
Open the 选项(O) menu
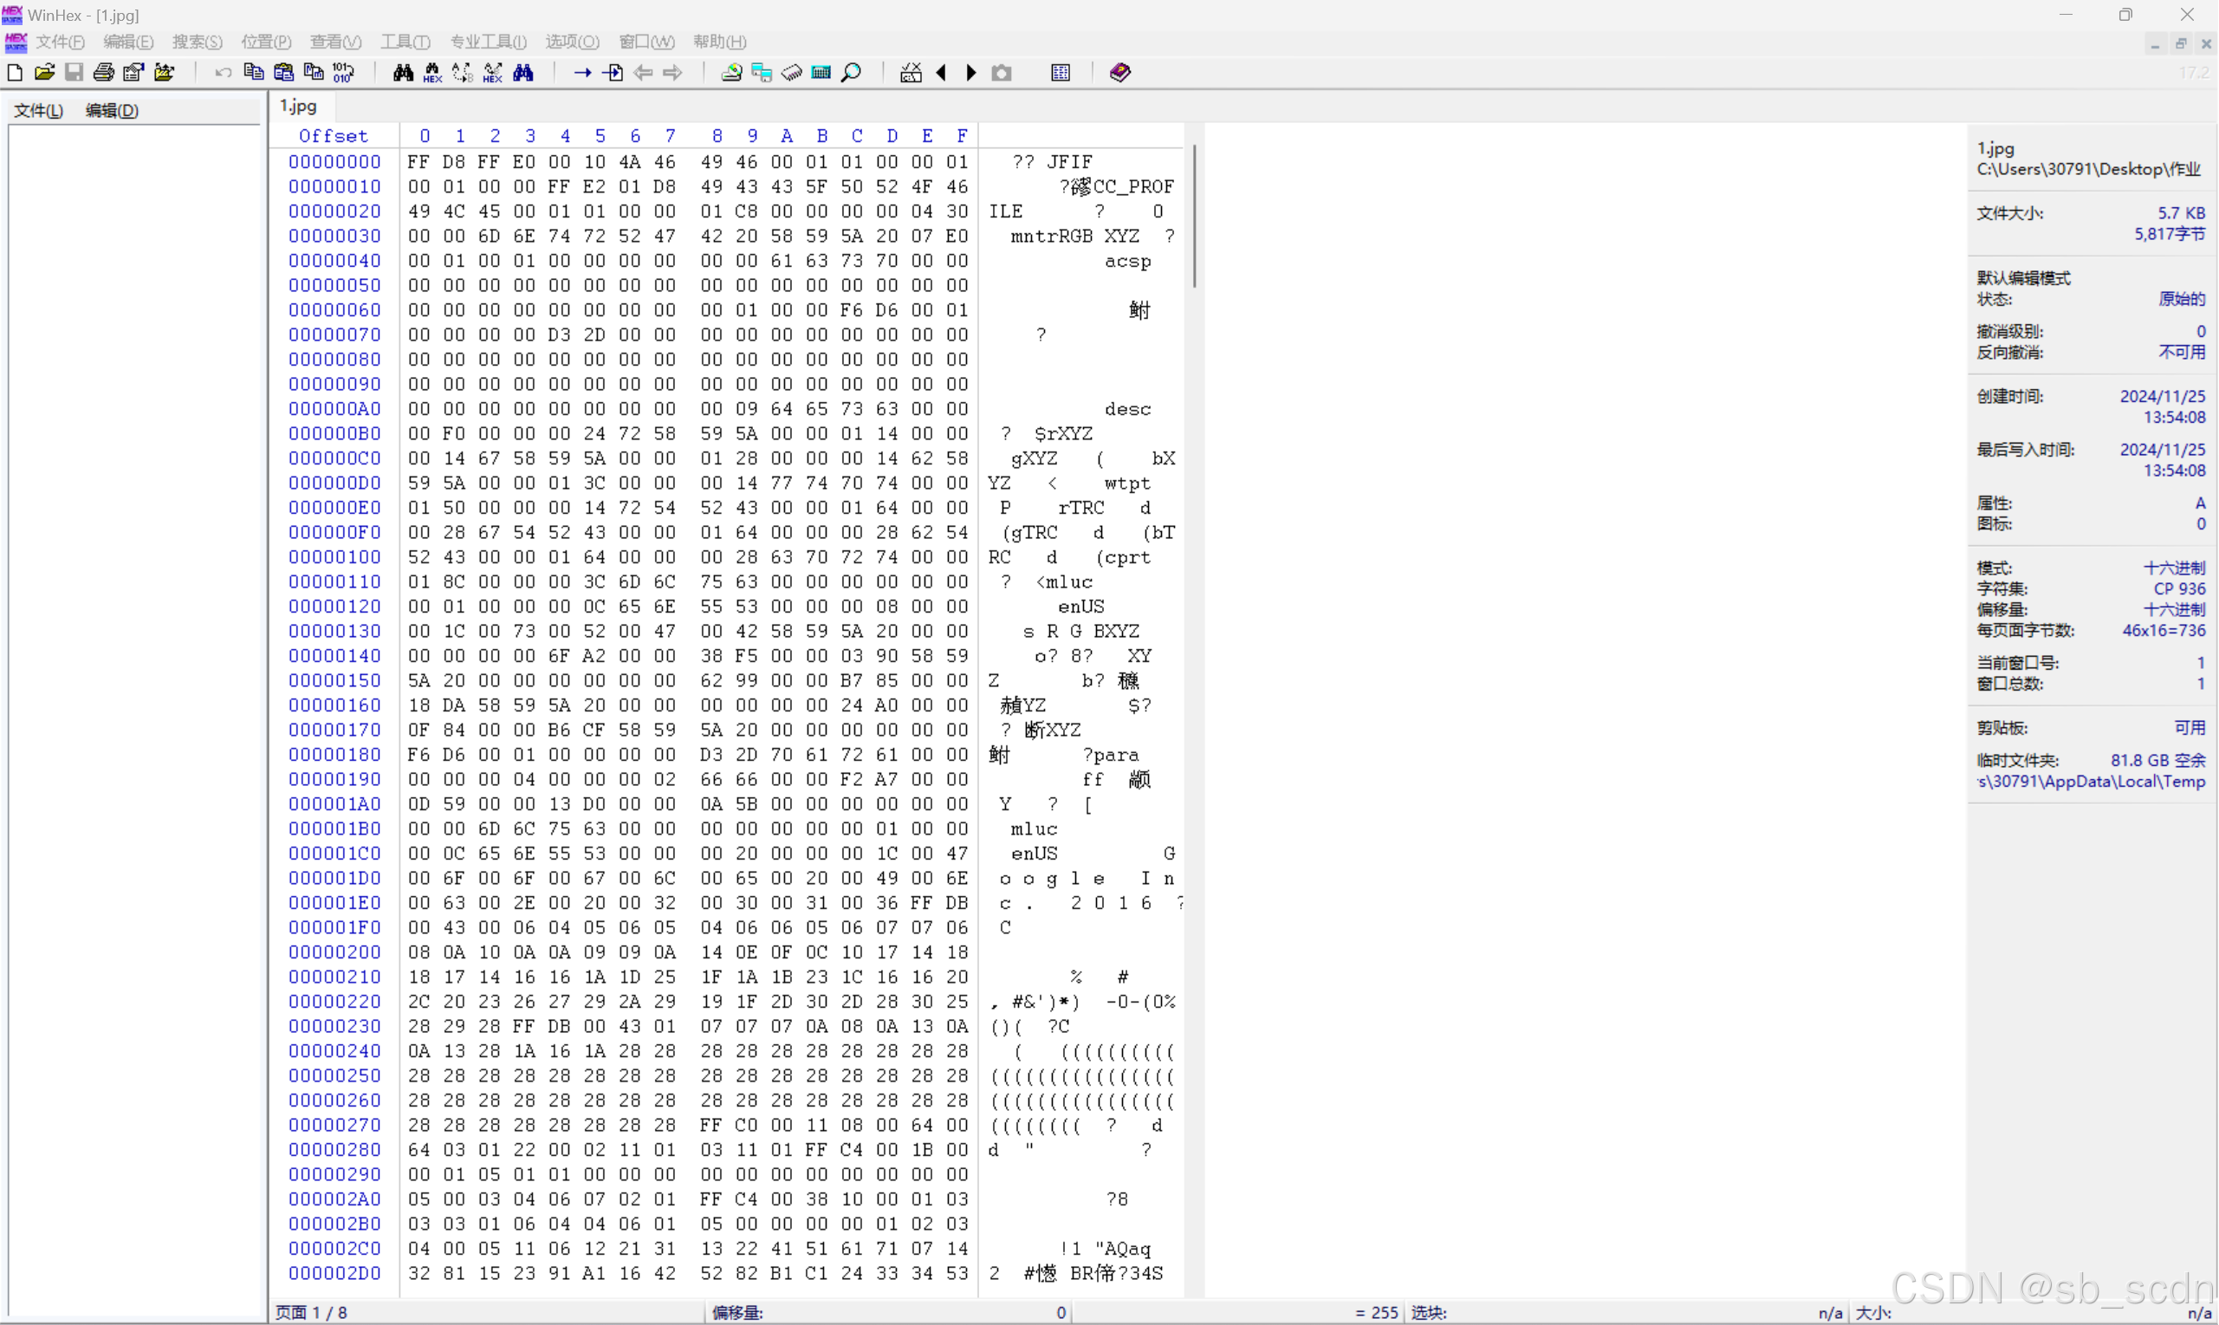pyautogui.click(x=572, y=42)
